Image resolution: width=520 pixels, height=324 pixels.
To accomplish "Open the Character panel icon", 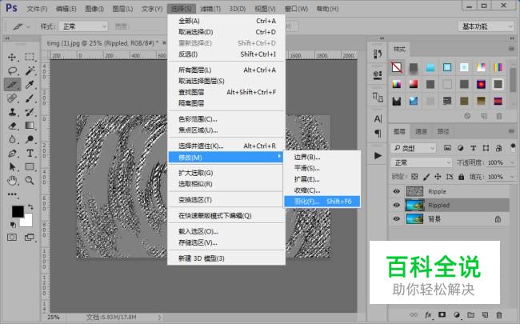I will click(378, 118).
